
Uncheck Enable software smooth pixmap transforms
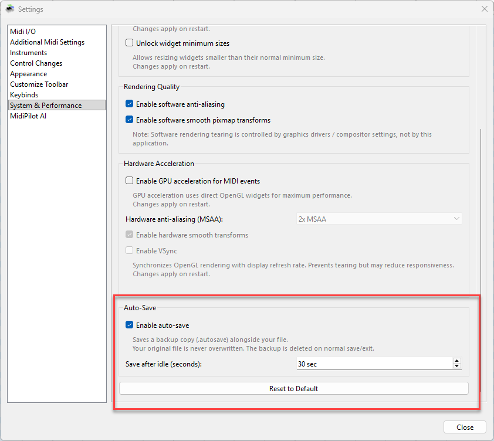pos(130,120)
